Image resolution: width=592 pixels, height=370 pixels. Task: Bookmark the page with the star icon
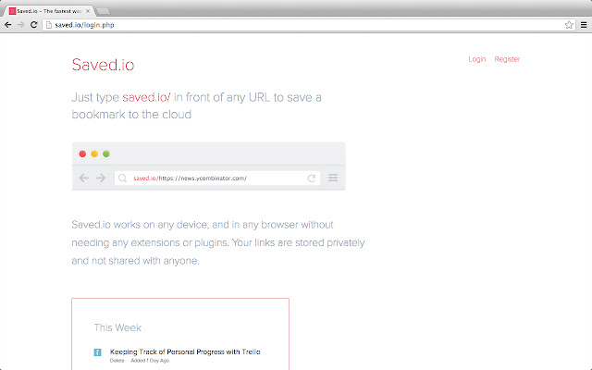coord(569,25)
